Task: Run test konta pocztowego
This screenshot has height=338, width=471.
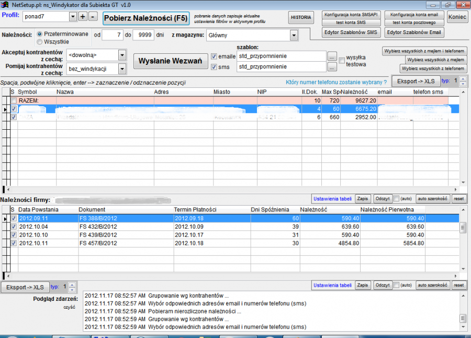Action: point(414,22)
